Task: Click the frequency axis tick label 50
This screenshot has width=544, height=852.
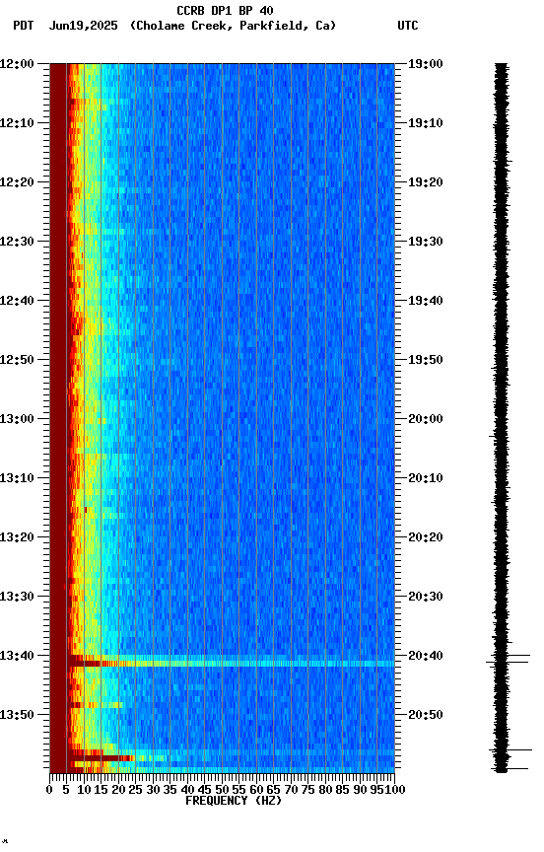Action: (222, 790)
